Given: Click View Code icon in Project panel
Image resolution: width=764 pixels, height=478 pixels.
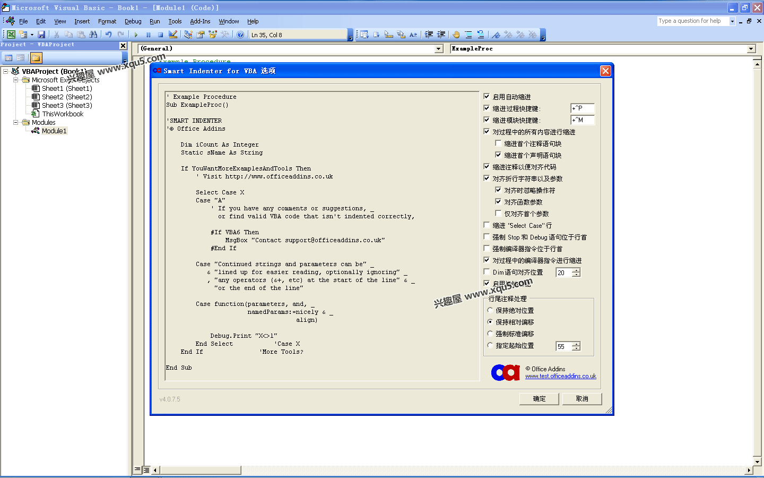Looking at the screenshot, I should coord(8,58).
